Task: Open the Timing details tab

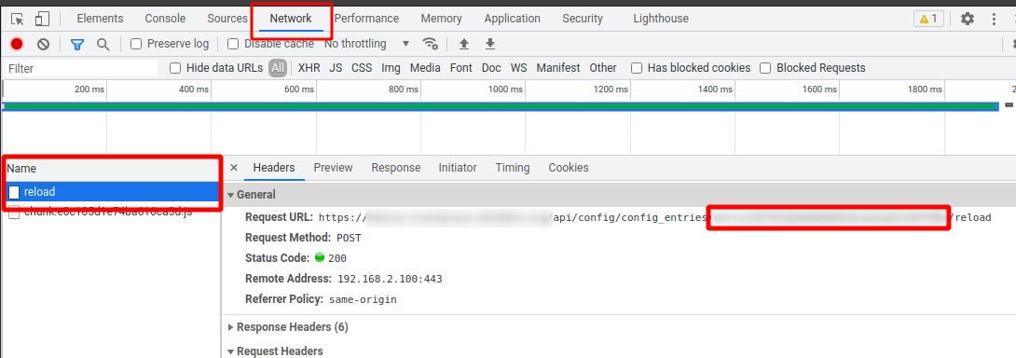Action: [x=513, y=167]
